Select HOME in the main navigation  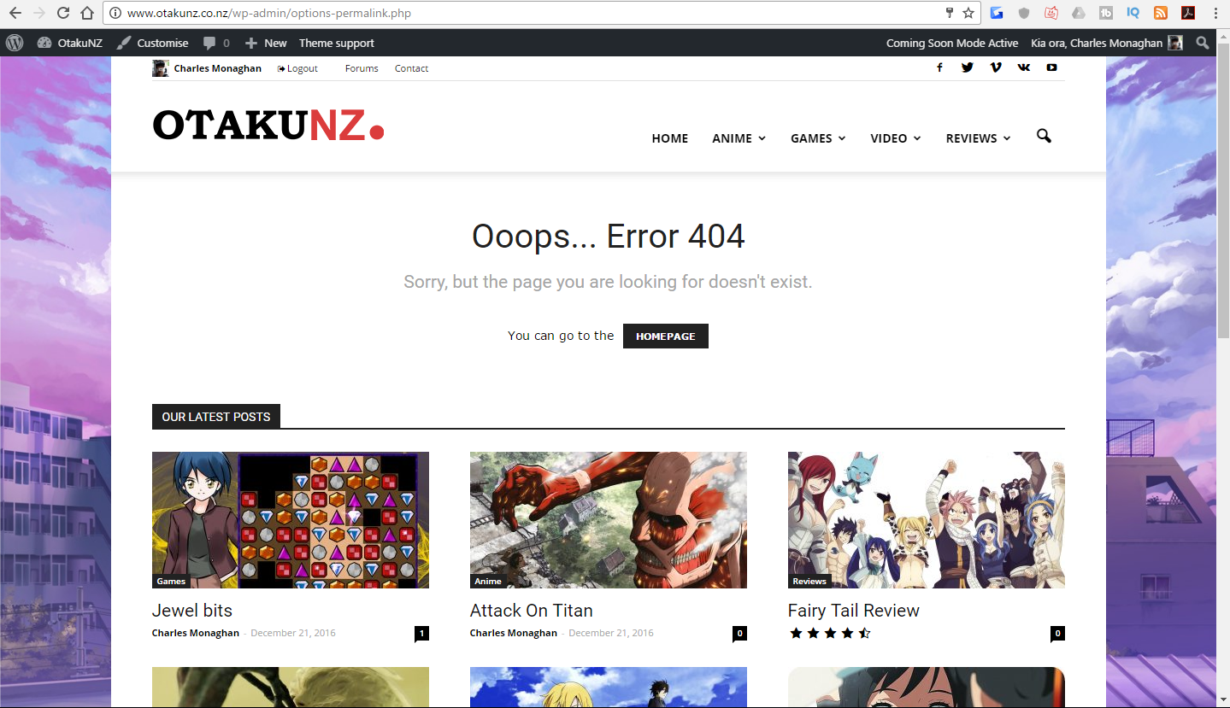click(x=669, y=138)
